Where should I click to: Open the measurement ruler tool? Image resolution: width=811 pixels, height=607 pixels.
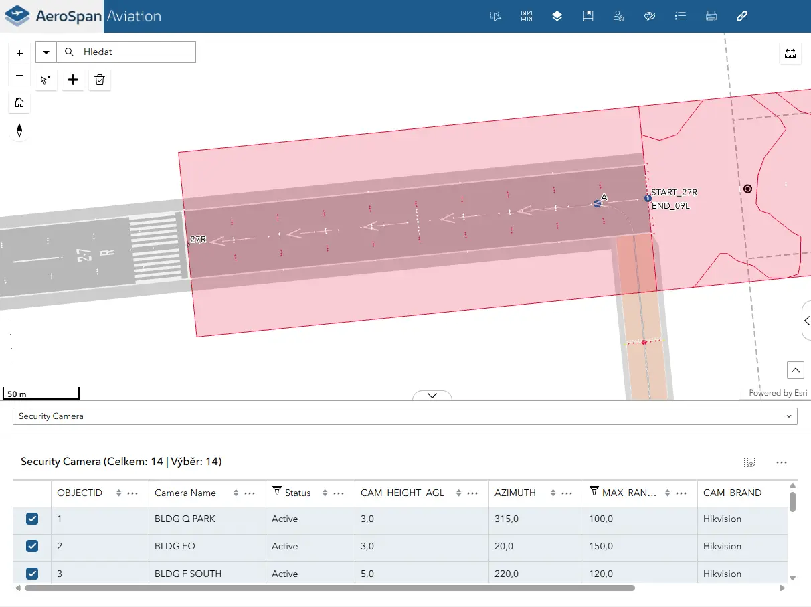[x=790, y=54]
